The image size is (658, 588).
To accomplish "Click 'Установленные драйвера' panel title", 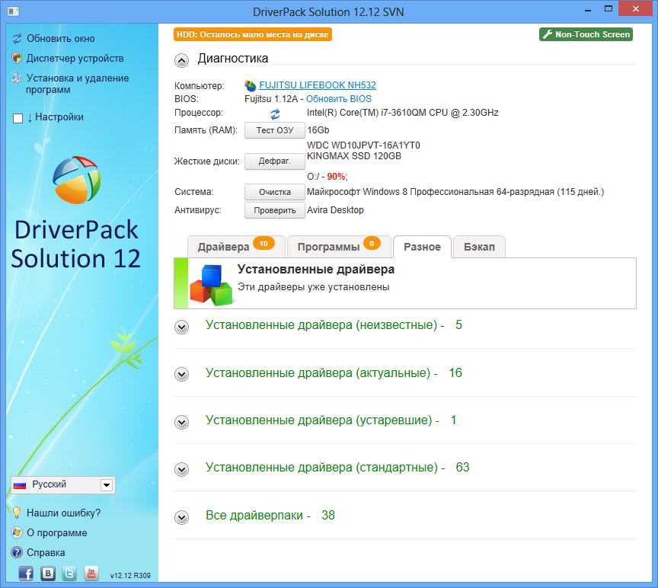I will click(x=316, y=270).
